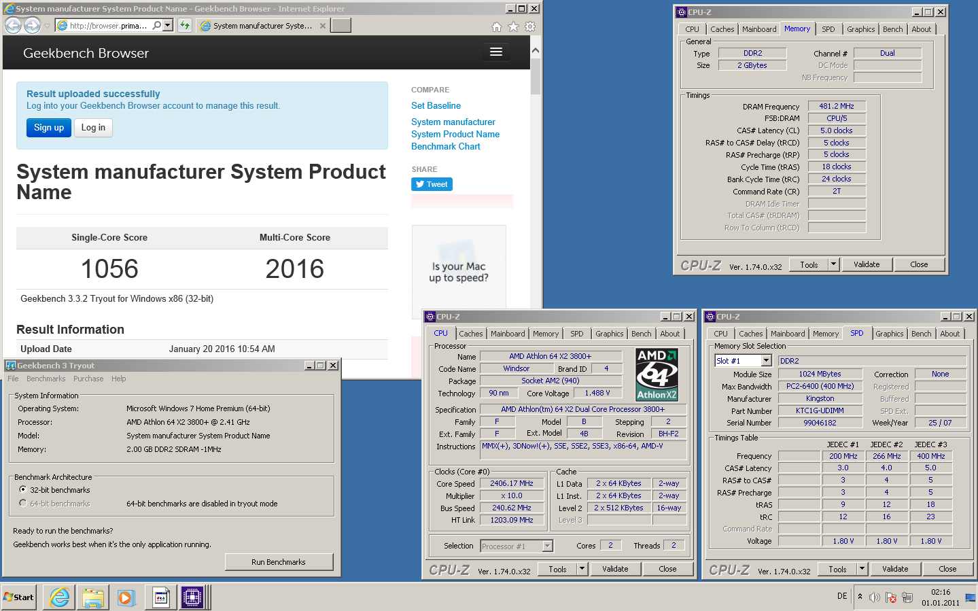
Task: Open IE tools gear icon
Action: [530, 27]
